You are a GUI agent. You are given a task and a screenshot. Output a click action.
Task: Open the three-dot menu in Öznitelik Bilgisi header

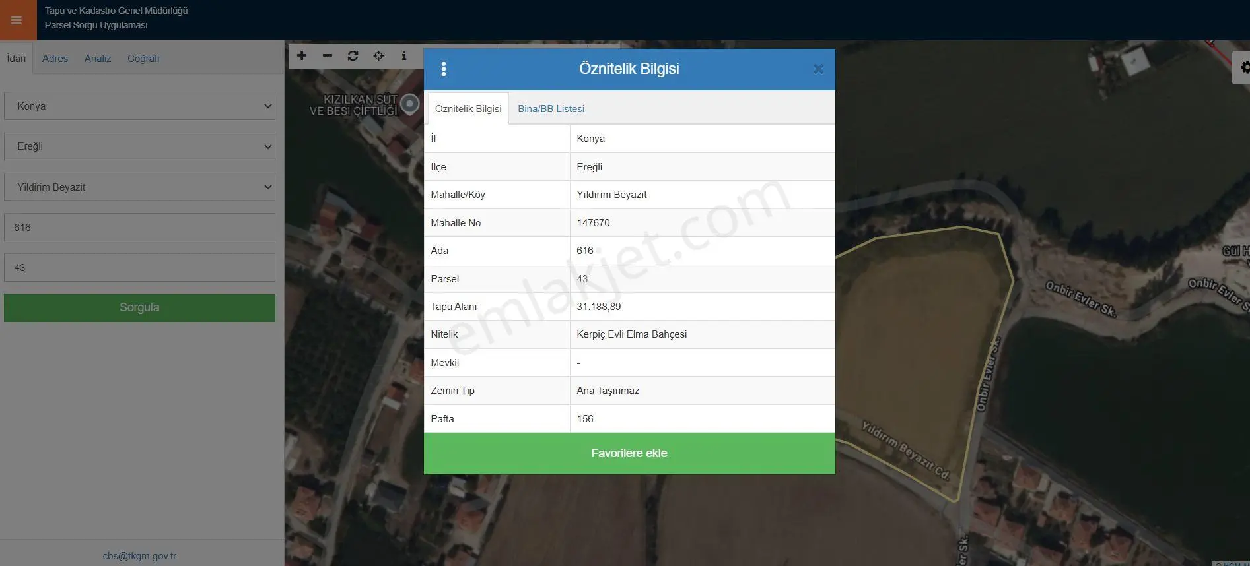tap(444, 69)
